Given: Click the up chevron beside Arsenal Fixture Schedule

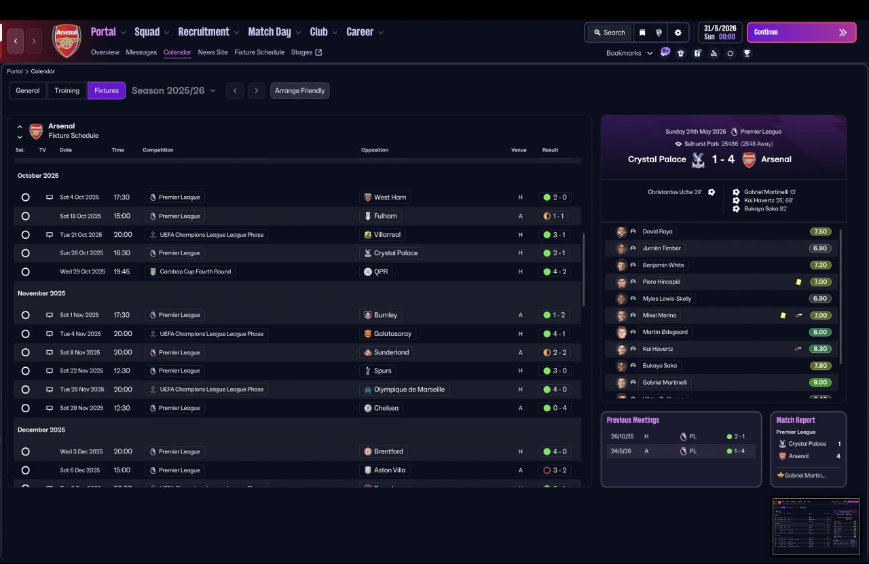Looking at the screenshot, I should click(20, 126).
